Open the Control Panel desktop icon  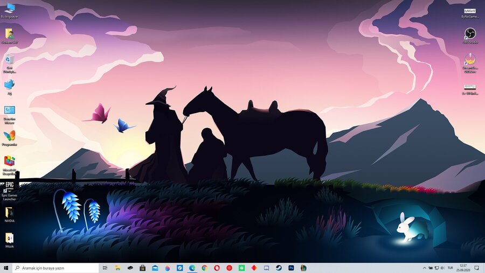point(9,115)
